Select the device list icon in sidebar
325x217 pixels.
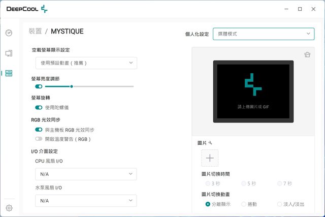pyautogui.click(x=9, y=73)
